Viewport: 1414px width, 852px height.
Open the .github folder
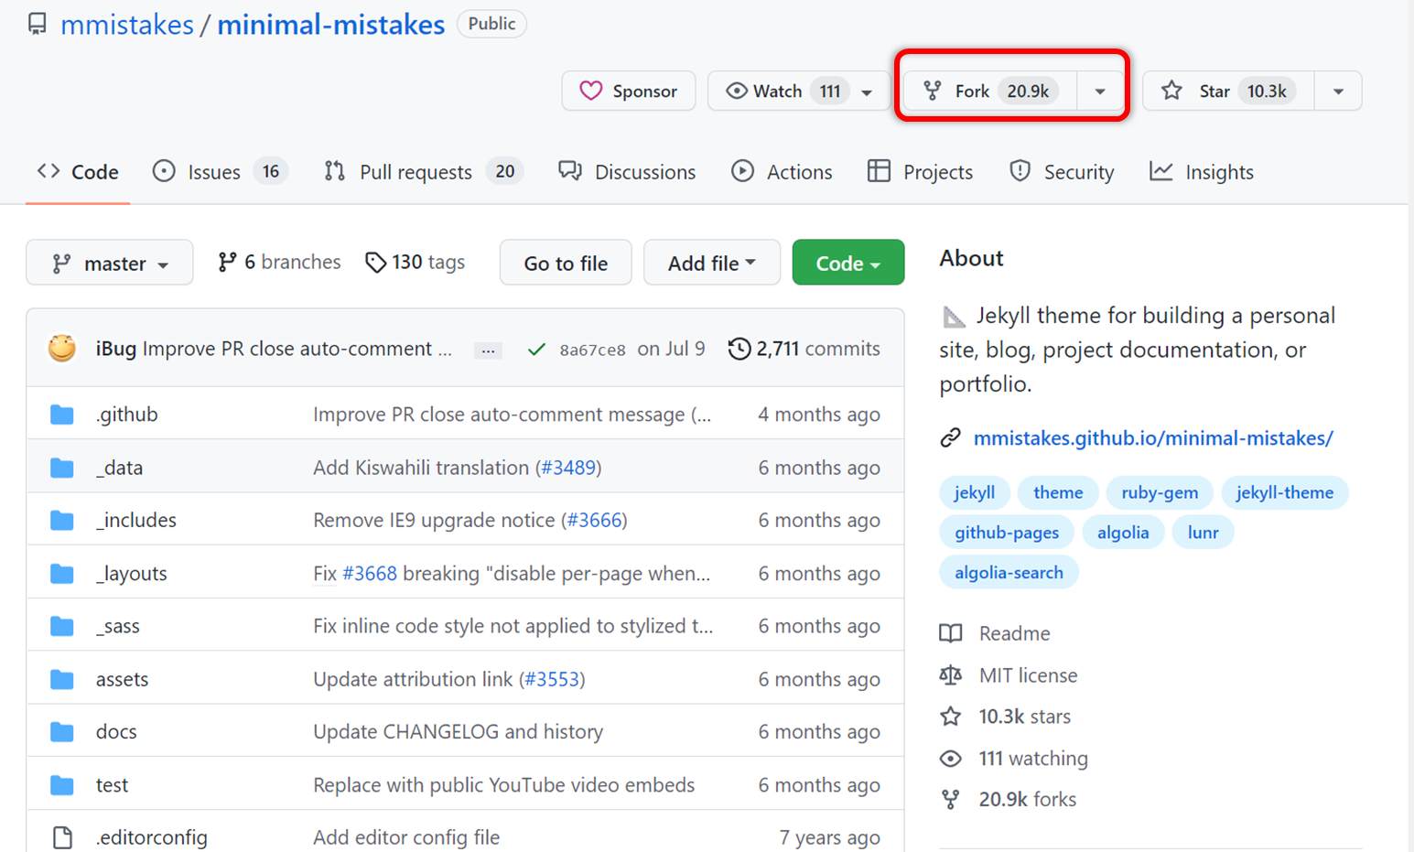pyautogui.click(x=127, y=415)
